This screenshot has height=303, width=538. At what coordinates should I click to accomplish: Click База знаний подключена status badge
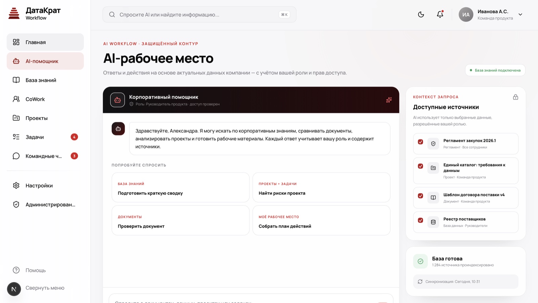[495, 70]
